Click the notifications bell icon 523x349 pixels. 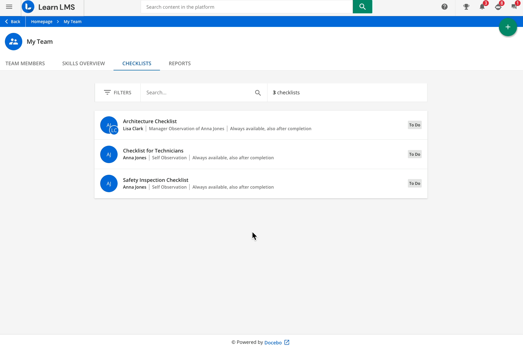[481, 7]
